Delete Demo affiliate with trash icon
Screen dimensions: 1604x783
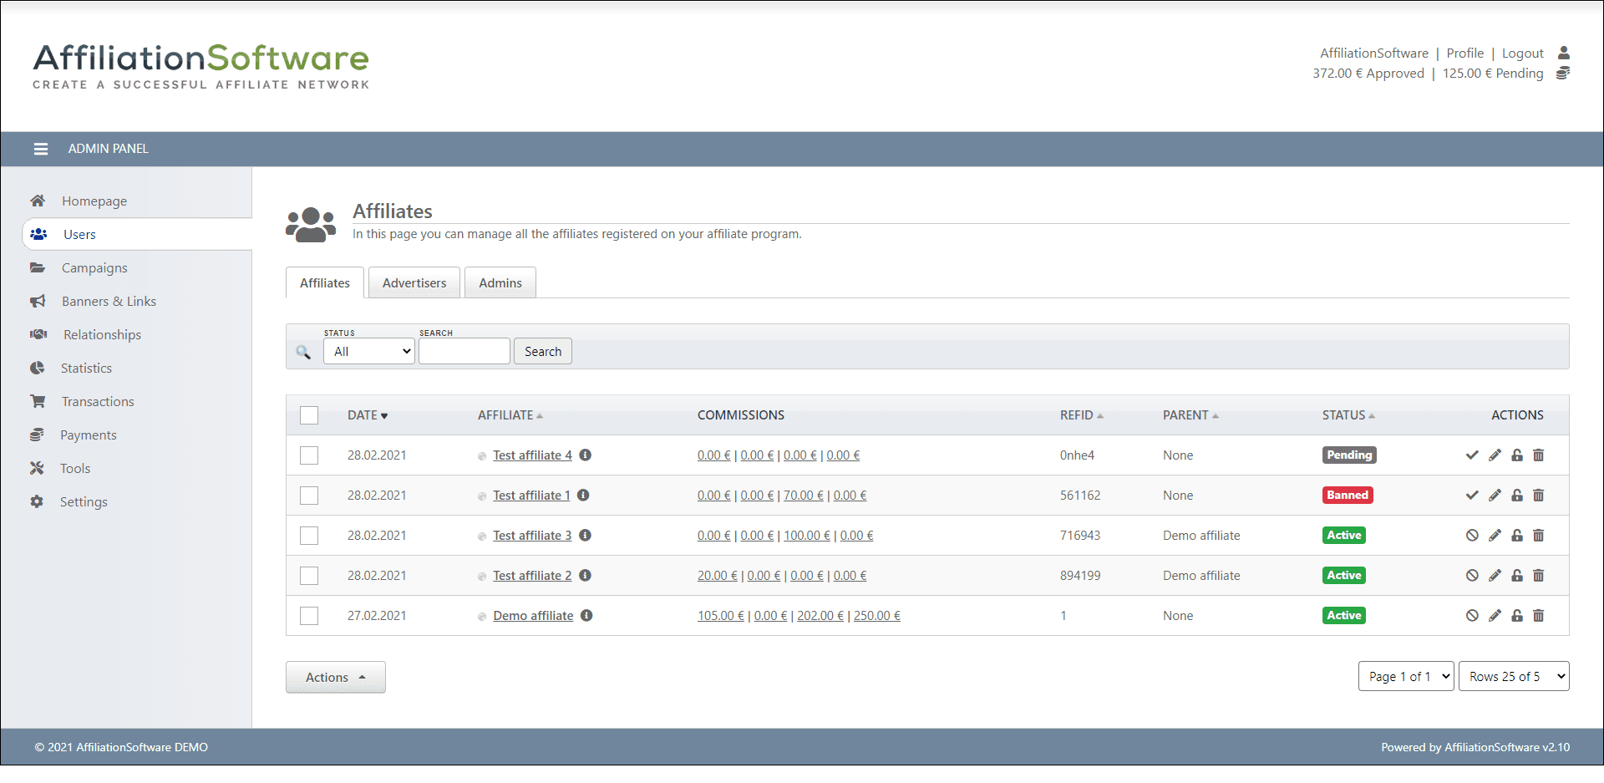click(1539, 616)
